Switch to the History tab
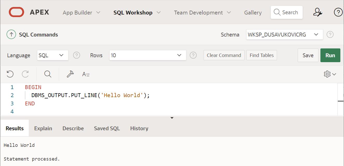Image resolution: width=344 pixels, height=166 pixels. tap(139, 128)
